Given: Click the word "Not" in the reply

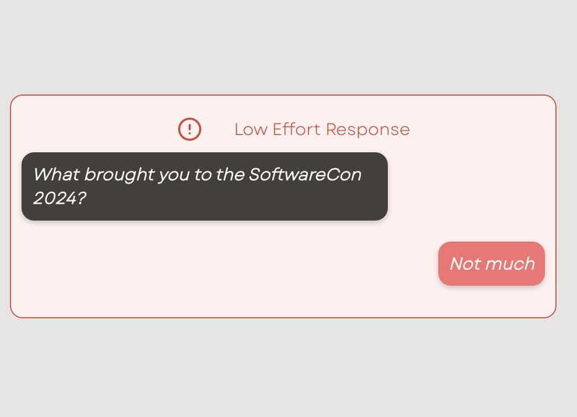Looking at the screenshot, I should coord(465,264).
